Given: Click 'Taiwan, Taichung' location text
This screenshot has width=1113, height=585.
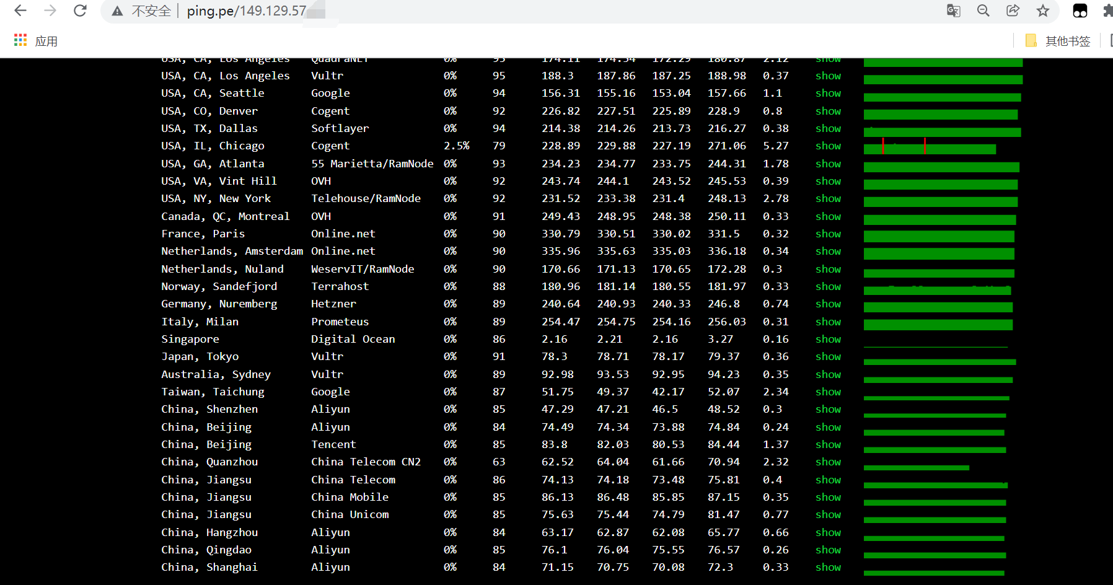Looking at the screenshot, I should 213,392.
